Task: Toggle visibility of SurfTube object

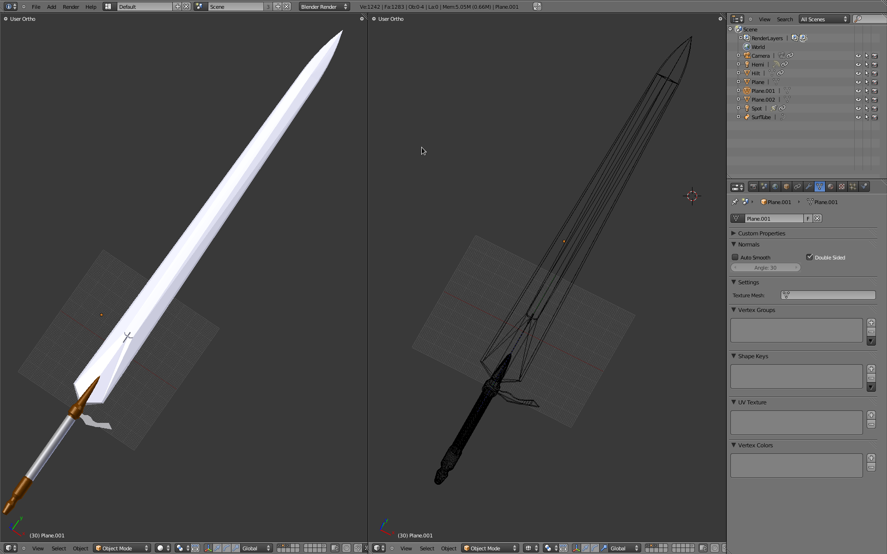Action: tap(859, 117)
